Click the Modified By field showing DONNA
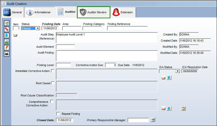Screen dimensions: 217x126 coord(189,47)
